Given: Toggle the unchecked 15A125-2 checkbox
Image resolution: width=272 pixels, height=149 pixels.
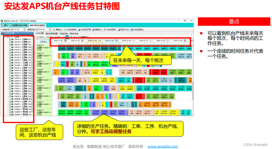Looking at the screenshot, I should pyautogui.click(x=10, y=47).
